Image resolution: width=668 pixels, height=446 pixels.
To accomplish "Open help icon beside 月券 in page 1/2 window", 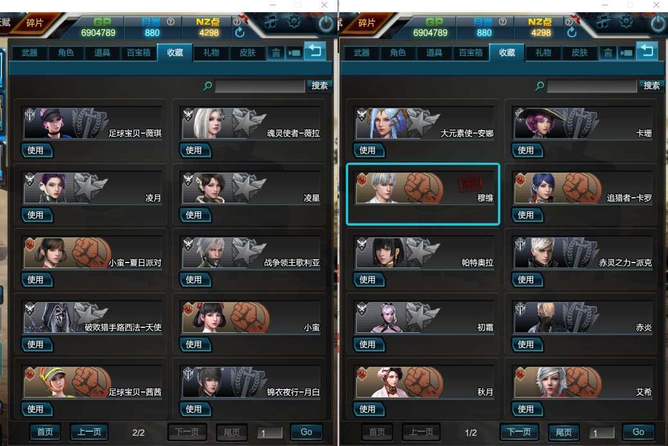I will point(503,21).
